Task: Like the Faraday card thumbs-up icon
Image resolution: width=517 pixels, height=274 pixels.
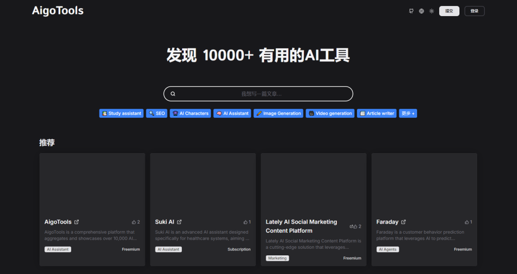Action: tap(467, 222)
